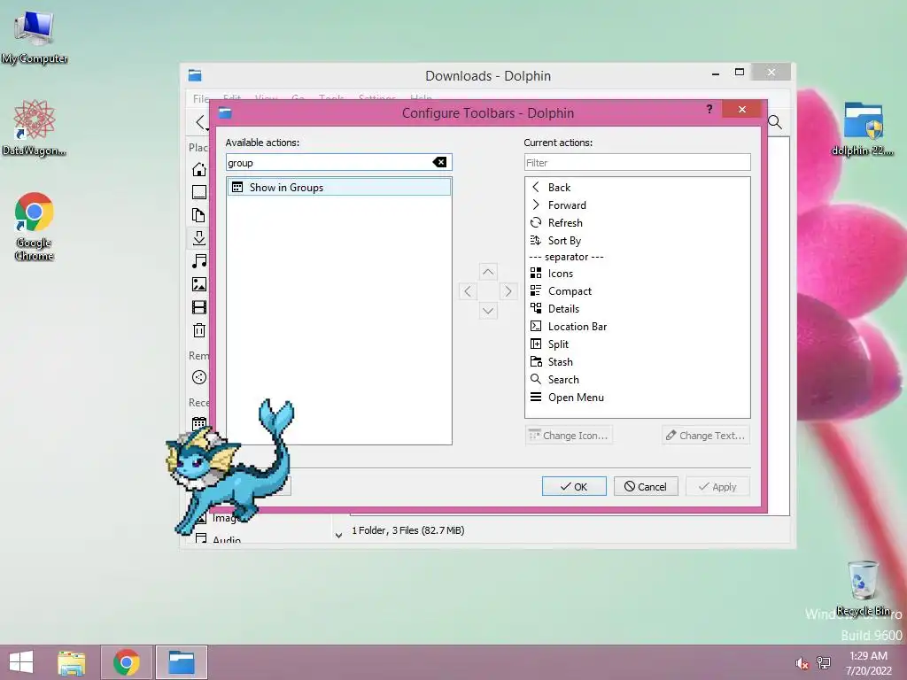
Task: Click the Show in Groups icon
Action: point(237,187)
